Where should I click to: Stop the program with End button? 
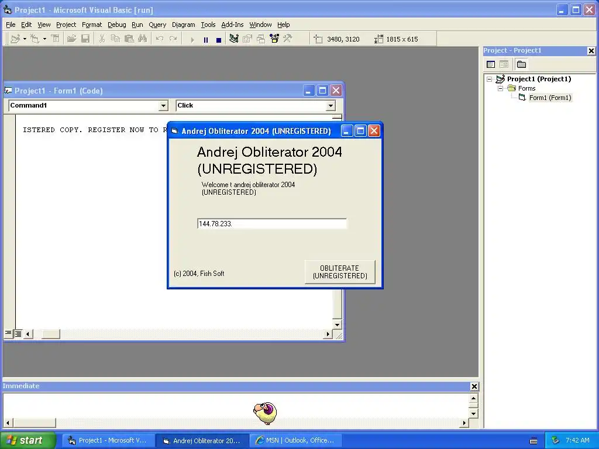pyautogui.click(x=219, y=40)
